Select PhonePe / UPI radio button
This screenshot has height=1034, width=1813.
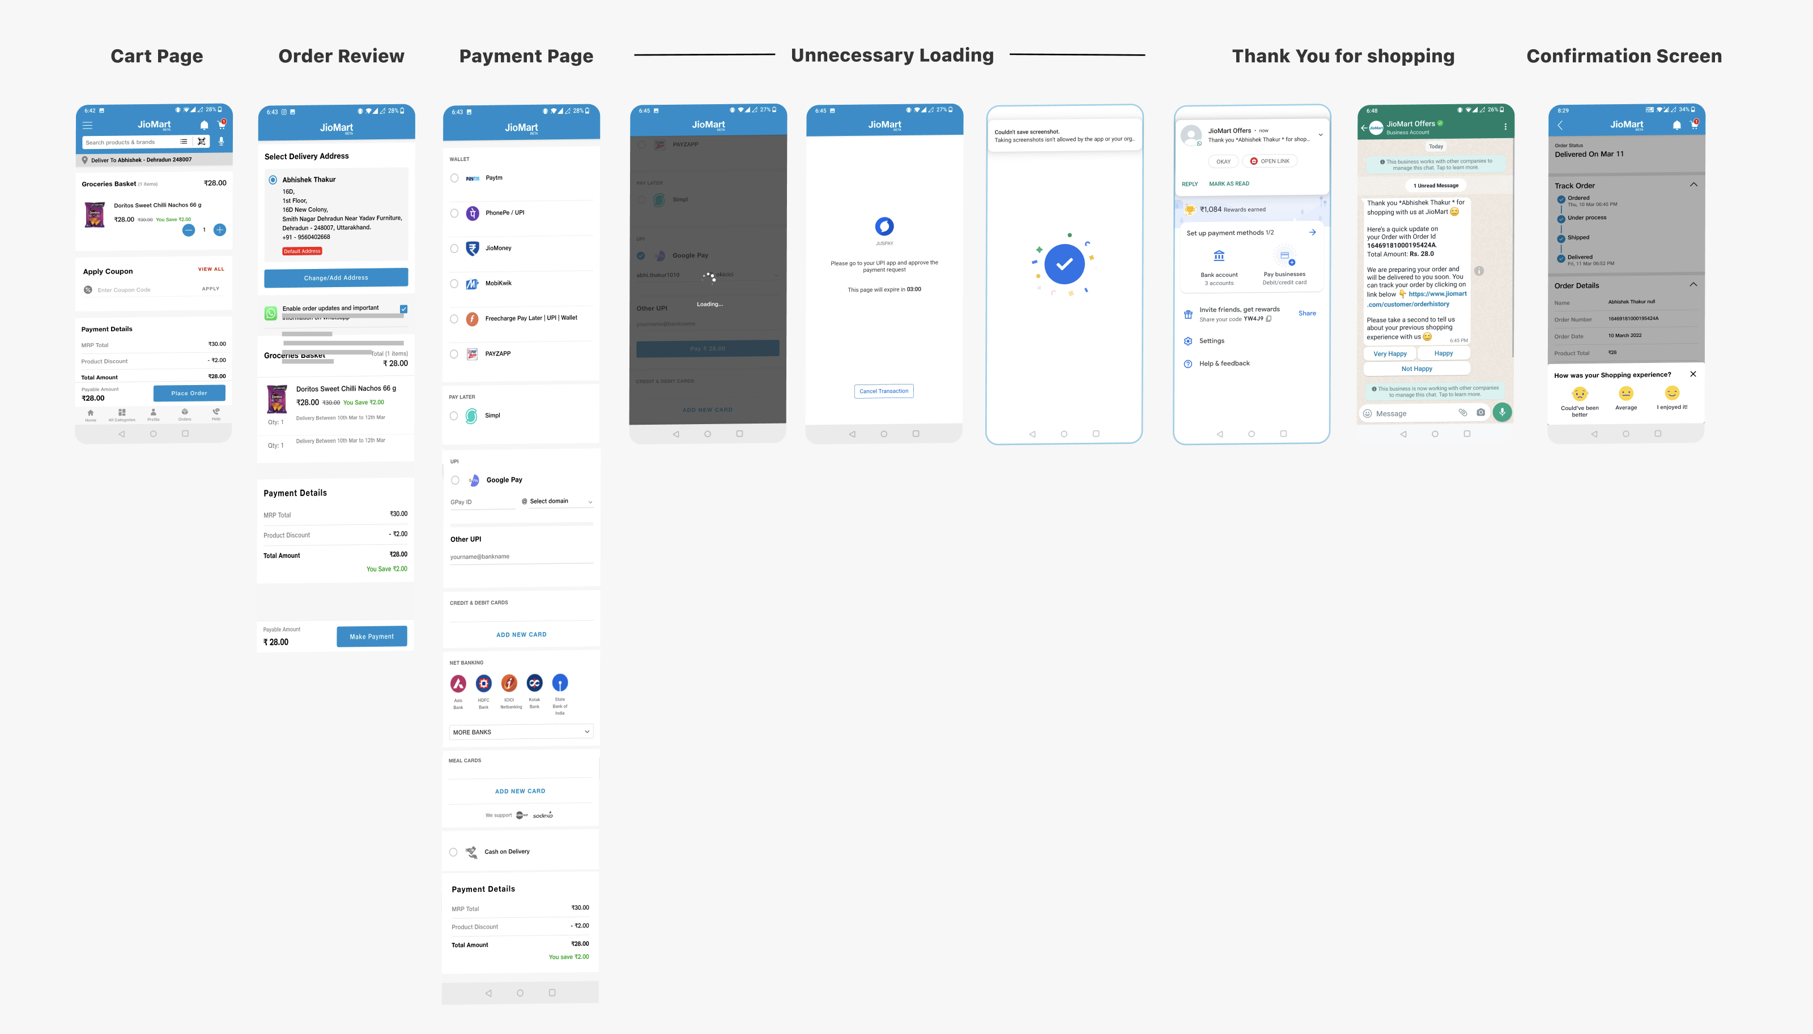[455, 213]
